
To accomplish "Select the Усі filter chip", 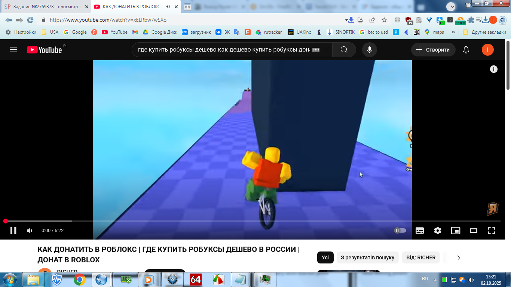I will click(325, 257).
